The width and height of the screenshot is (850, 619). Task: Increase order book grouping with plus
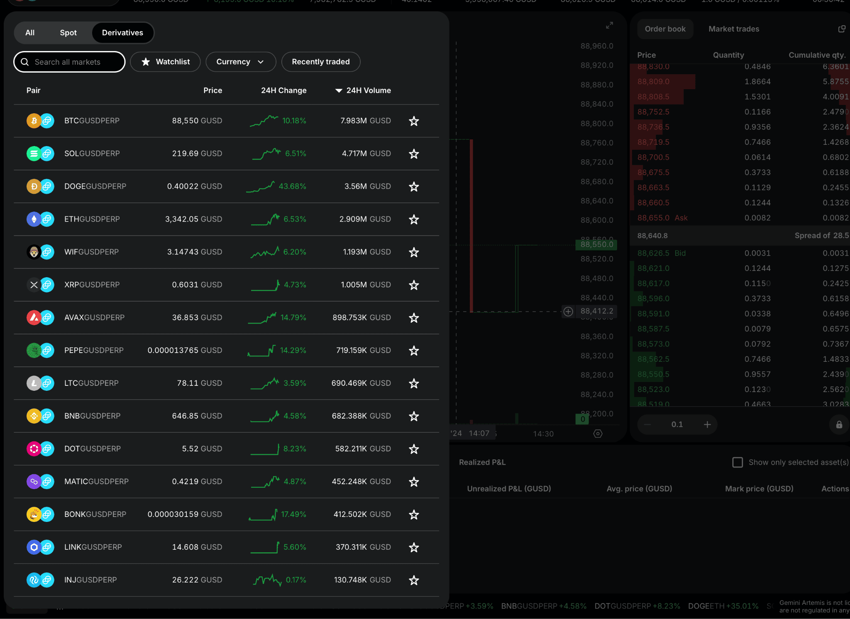[707, 424]
